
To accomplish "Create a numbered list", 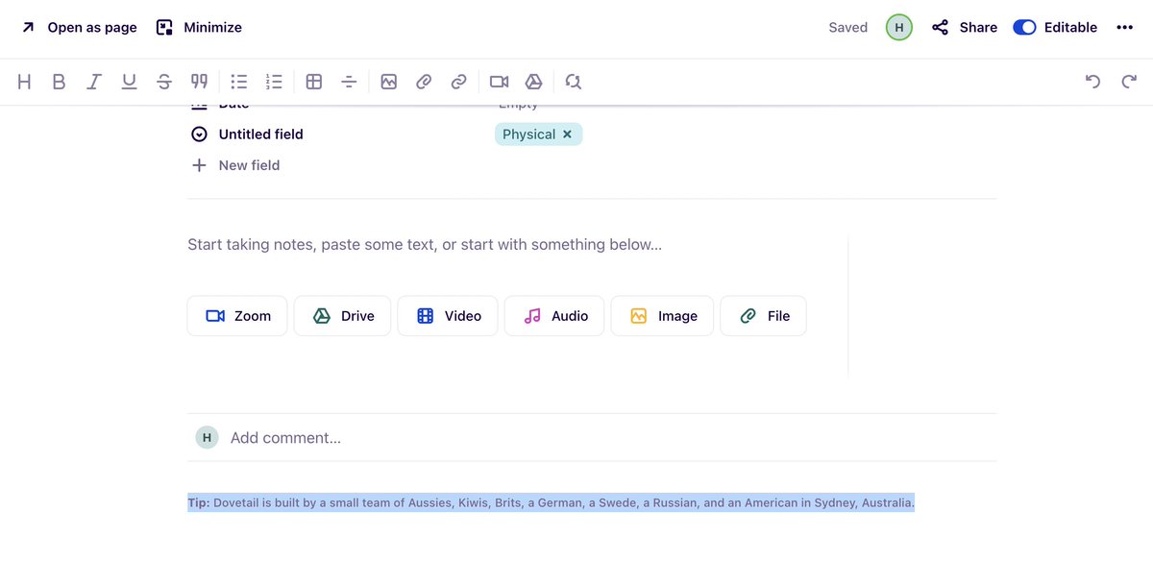I will click(x=274, y=82).
